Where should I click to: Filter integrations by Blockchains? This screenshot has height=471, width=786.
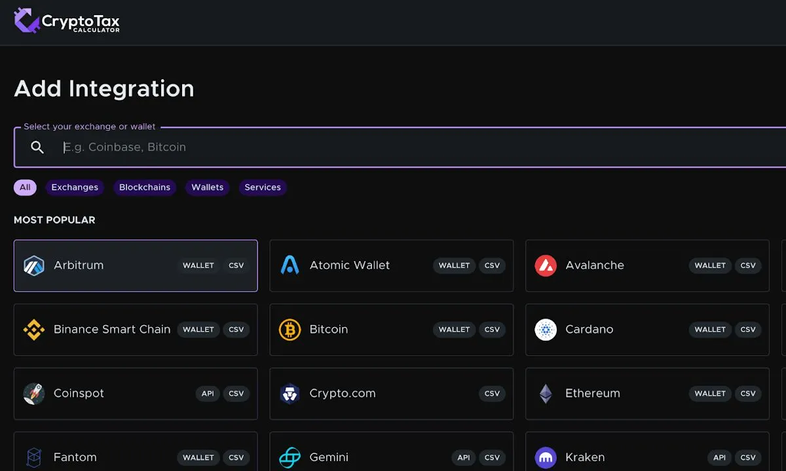145,188
